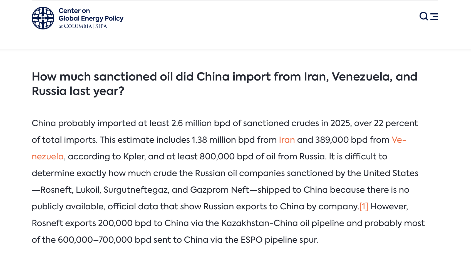Open the search magnifier icon
471x256 pixels.
pos(423,16)
